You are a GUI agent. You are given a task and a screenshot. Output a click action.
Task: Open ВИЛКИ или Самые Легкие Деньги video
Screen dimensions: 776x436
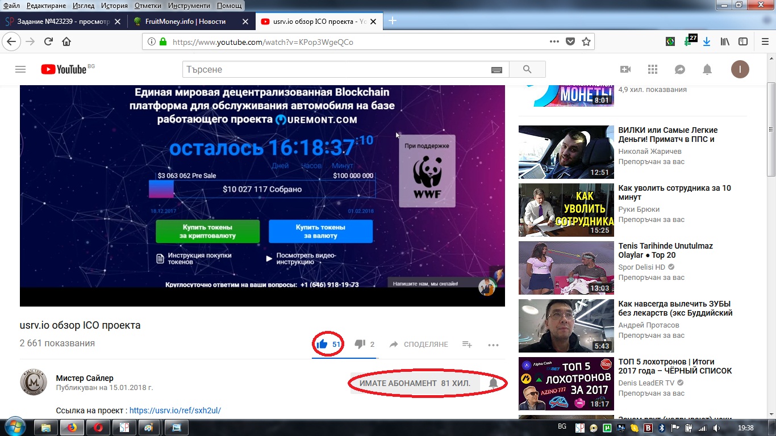click(667, 135)
